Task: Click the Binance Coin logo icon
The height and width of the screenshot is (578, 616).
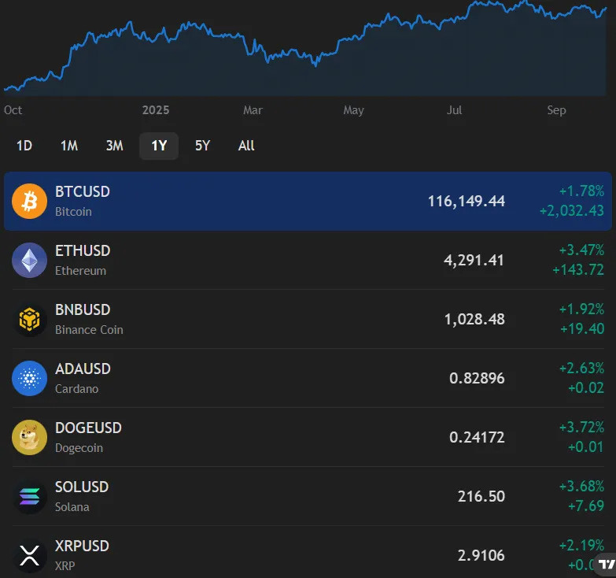Action: pyautogui.click(x=29, y=320)
